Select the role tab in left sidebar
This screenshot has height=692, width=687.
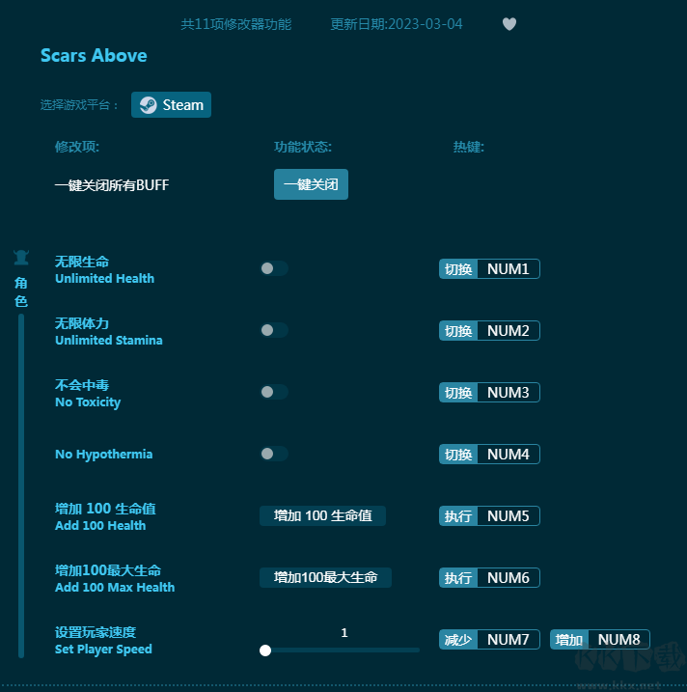tap(20, 292)
